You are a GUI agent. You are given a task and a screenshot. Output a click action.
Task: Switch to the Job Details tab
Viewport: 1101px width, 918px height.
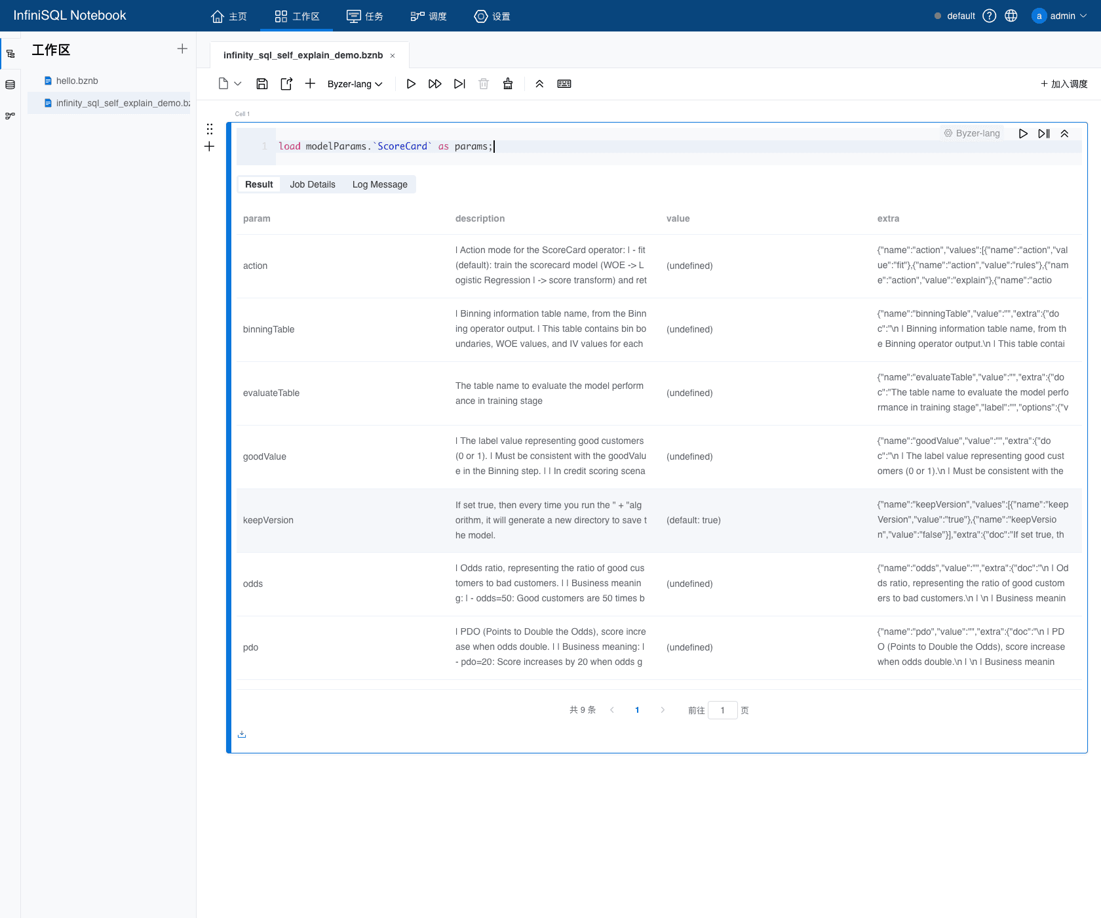click(x=313, y=184)
